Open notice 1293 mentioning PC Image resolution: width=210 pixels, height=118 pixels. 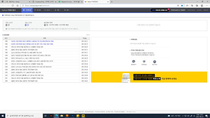[26, 72]
